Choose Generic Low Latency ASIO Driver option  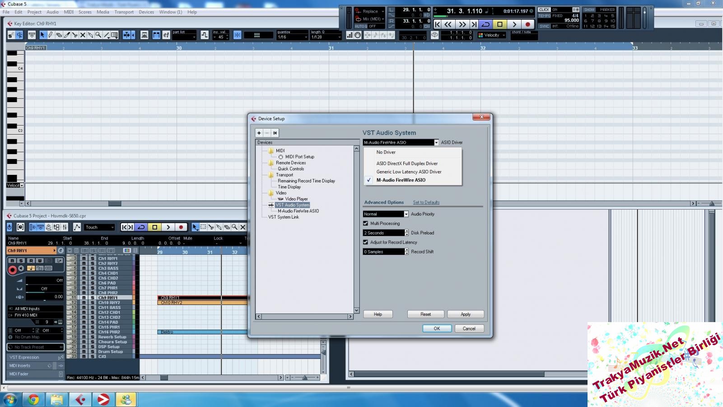[409, 172]
